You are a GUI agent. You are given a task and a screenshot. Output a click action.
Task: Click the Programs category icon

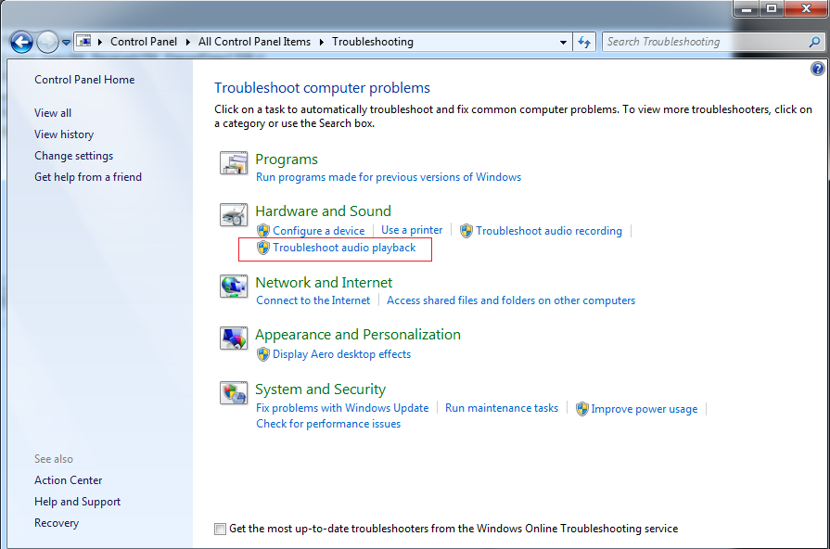point(234,163)
